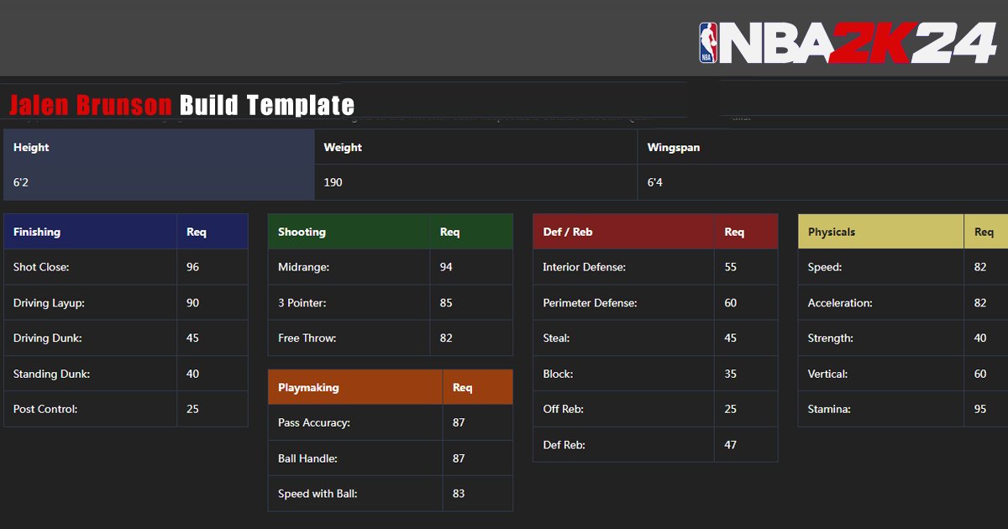This screenshot has height=529, width=1008.
Task: Click the Interior Defense row label
Action: [585, 267]
